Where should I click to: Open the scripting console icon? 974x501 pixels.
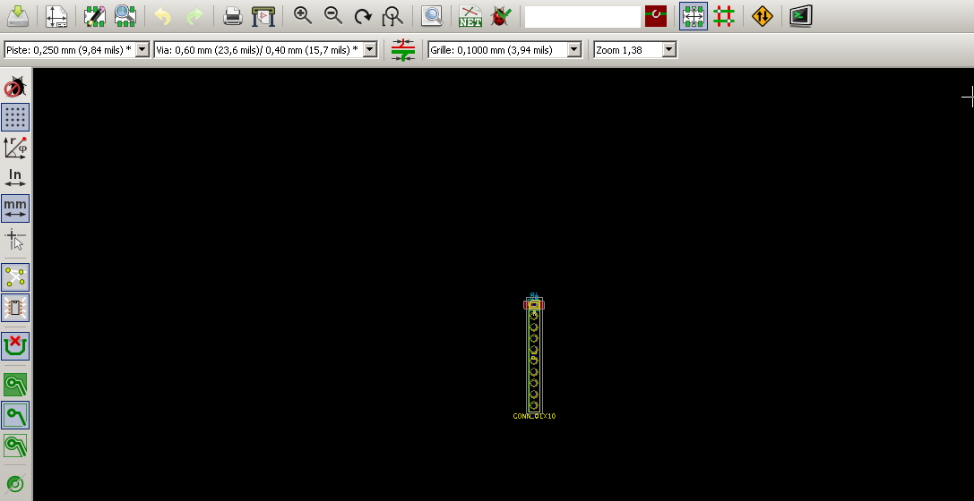coord(801,15)
